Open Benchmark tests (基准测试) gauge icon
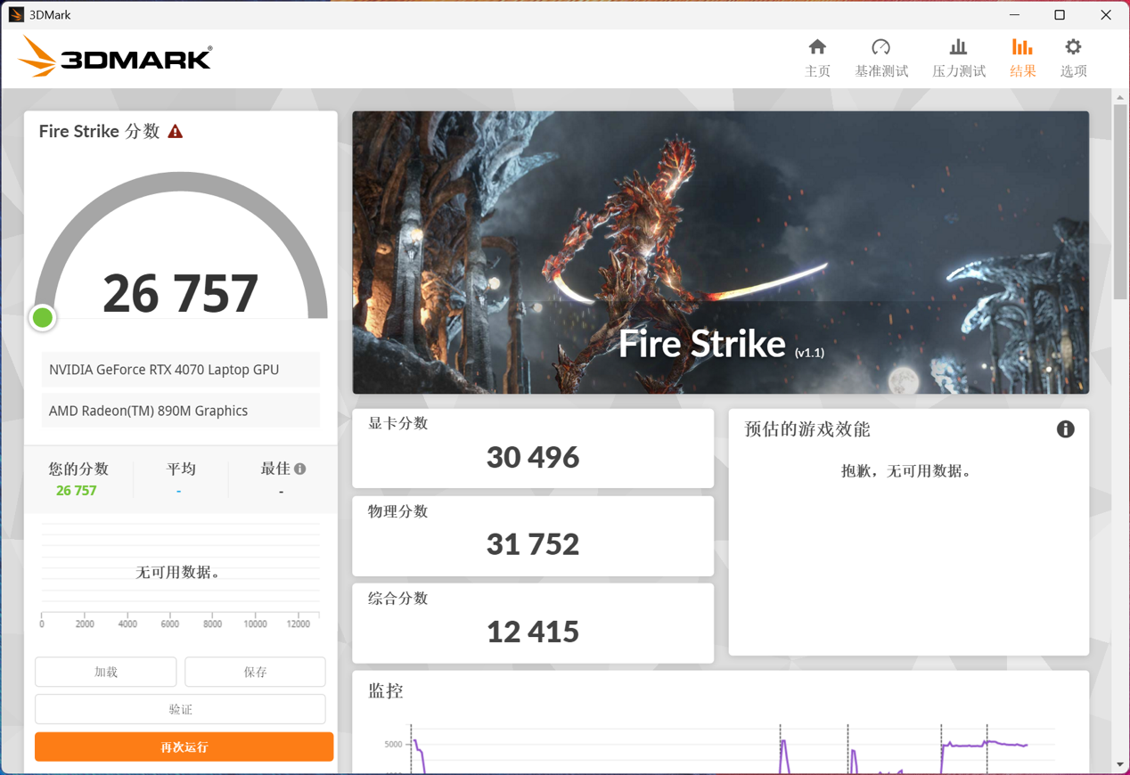The width and height of the screenshot is (1130, 775). tap(880, 48)
